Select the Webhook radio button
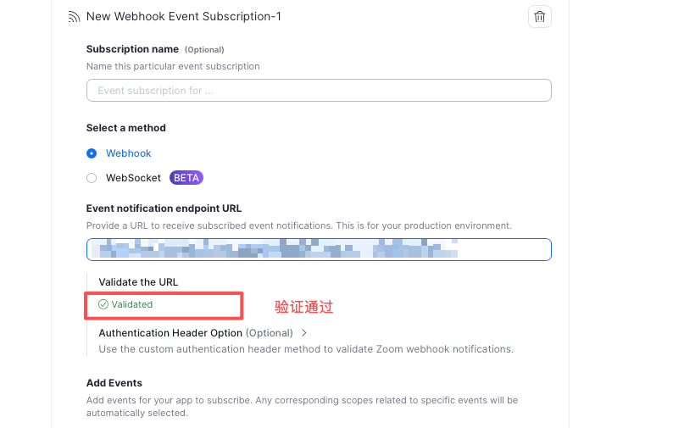Image resolution: width=673 pixels, height=428 pixels. [92, 153]
